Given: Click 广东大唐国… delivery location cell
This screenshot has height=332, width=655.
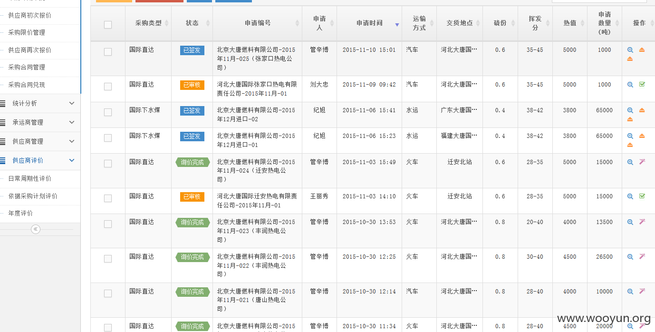Looking at the screenshot, I should point(459,110).
